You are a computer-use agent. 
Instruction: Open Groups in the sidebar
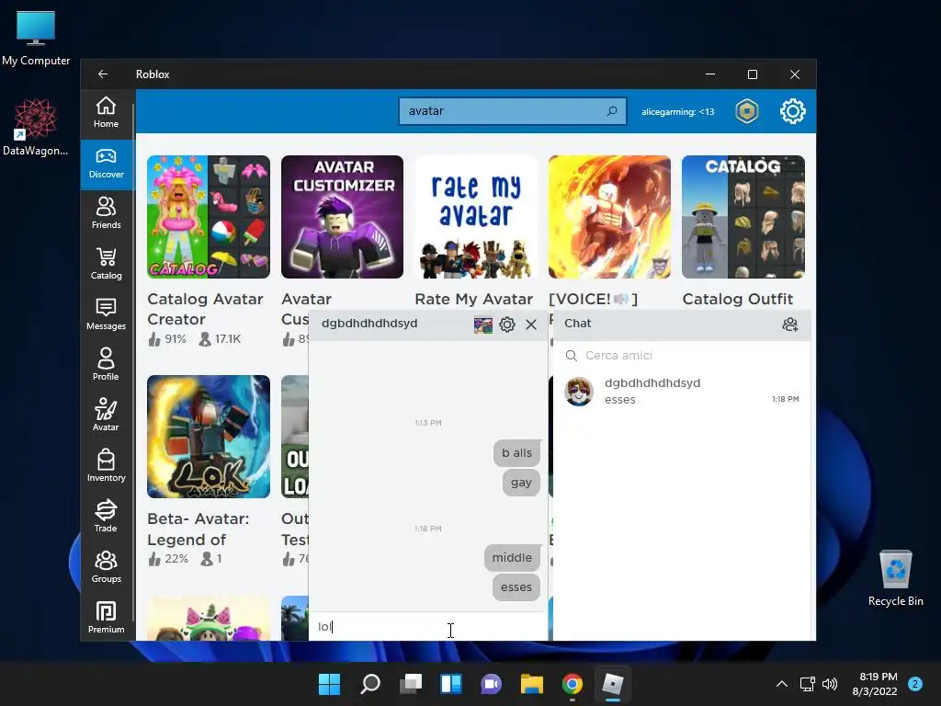point(106,566)
